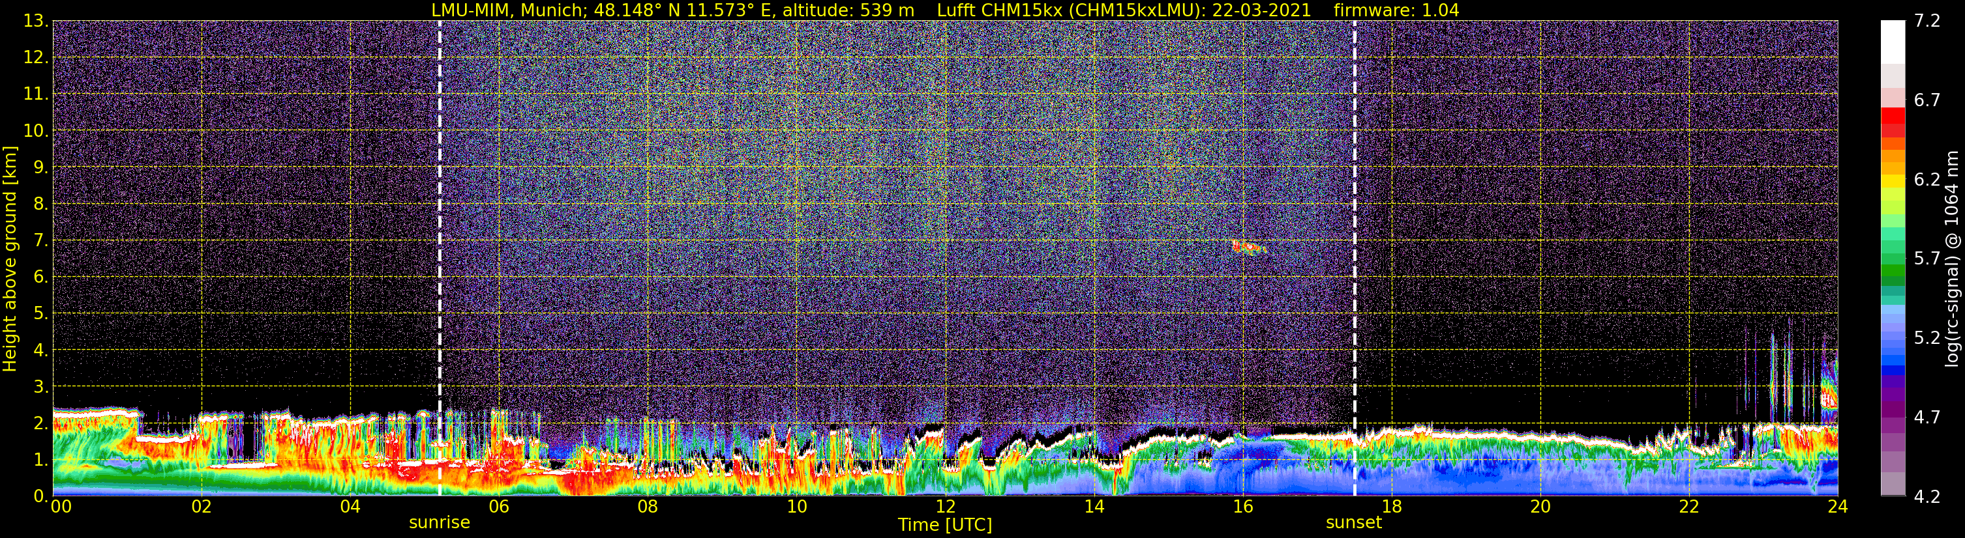The height and width of the screenshot is (538, 1965).
Task: Click the time tick label 04
Action: [x=350, y=507]
